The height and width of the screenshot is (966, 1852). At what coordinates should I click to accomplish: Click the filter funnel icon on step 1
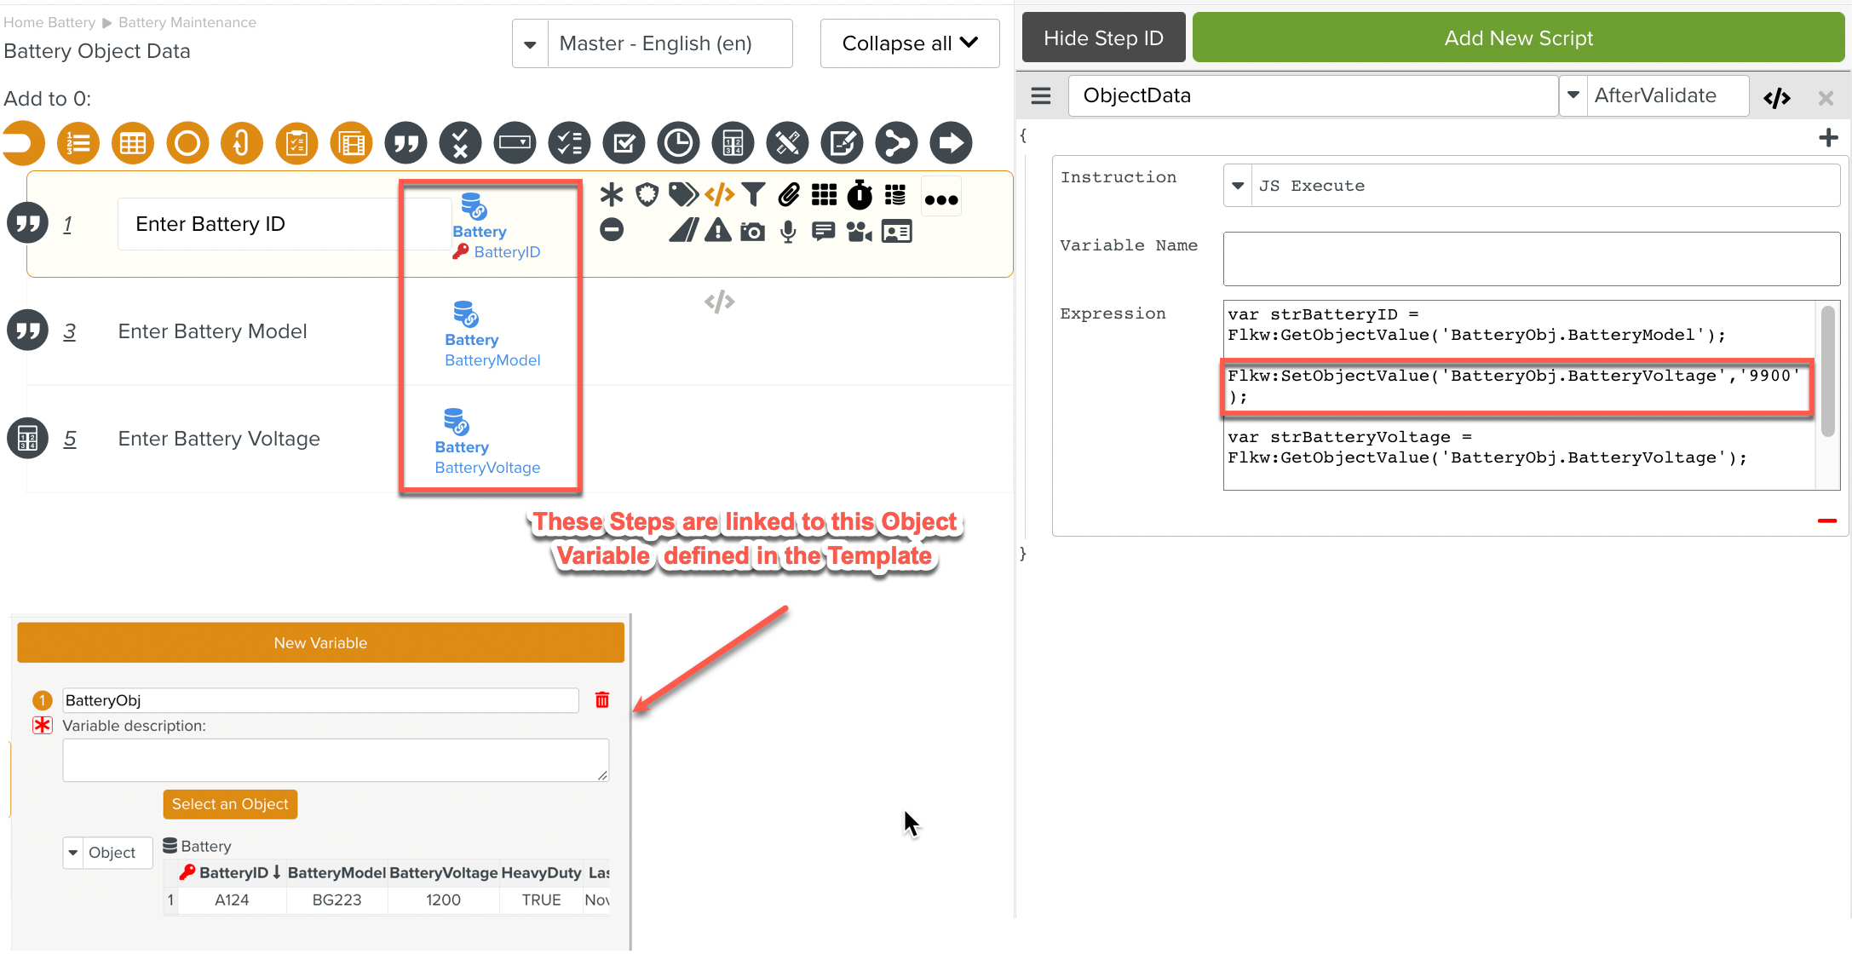(753, 195)
